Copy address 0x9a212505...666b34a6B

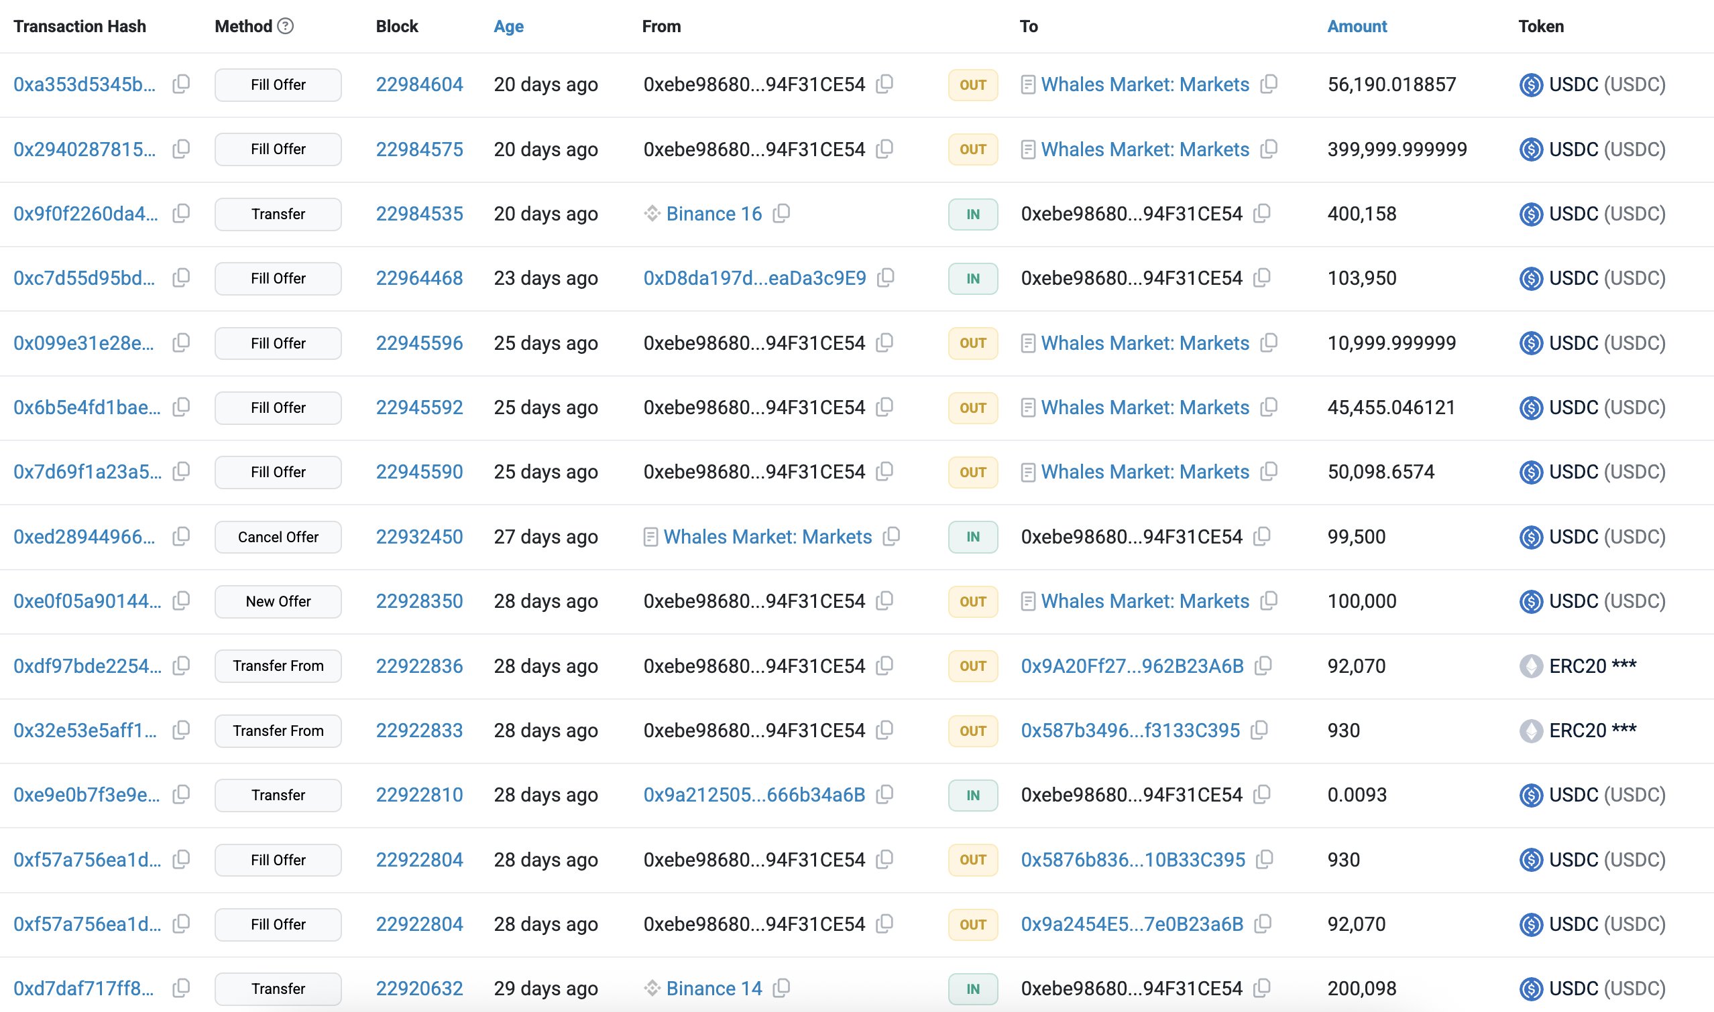pyautogui.click(x=884, y=795)
